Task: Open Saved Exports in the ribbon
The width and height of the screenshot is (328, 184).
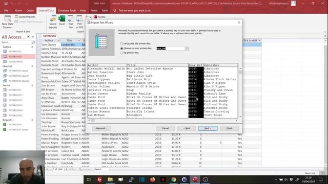Action: [53, 22]
